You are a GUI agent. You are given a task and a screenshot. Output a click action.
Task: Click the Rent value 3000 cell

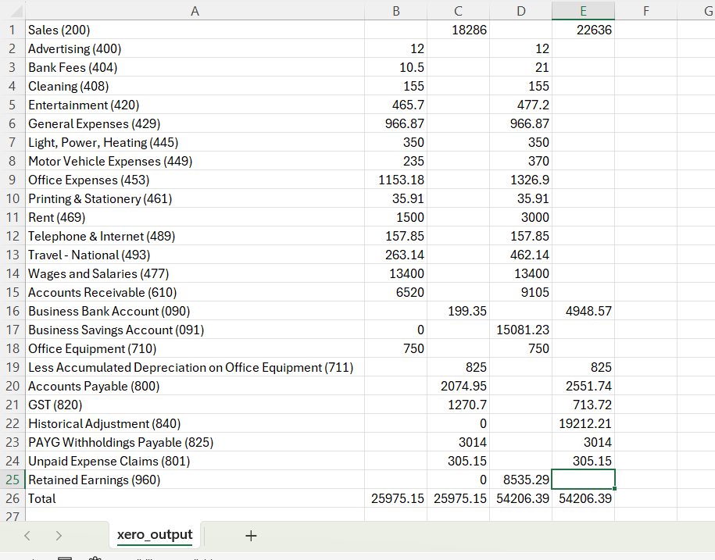point(520,217)
